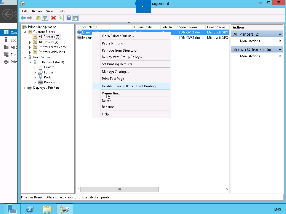Screen dimensions: 286x214
Task: Select Rename in the context menu
Action: (132, 107)
